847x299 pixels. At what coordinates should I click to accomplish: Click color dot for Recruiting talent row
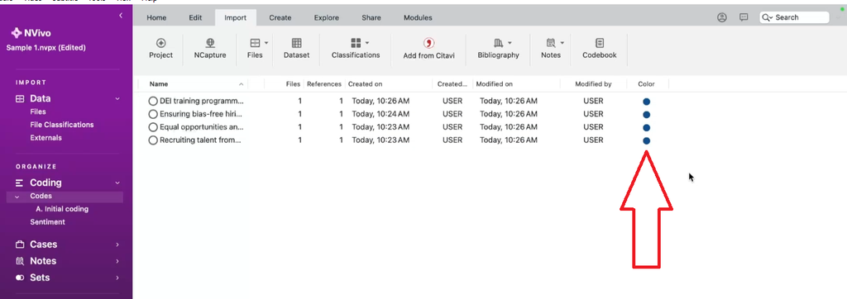647,141
